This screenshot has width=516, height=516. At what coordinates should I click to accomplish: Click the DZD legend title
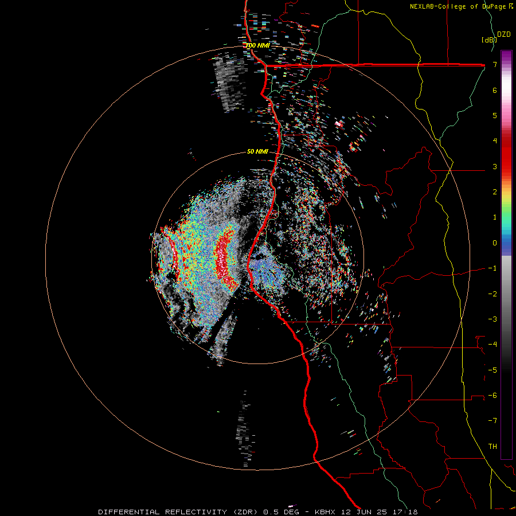[x=504, y=34]
